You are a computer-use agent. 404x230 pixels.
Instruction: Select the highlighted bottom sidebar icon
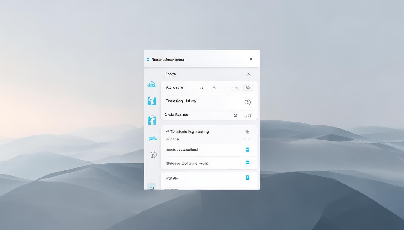click(151, 187)
